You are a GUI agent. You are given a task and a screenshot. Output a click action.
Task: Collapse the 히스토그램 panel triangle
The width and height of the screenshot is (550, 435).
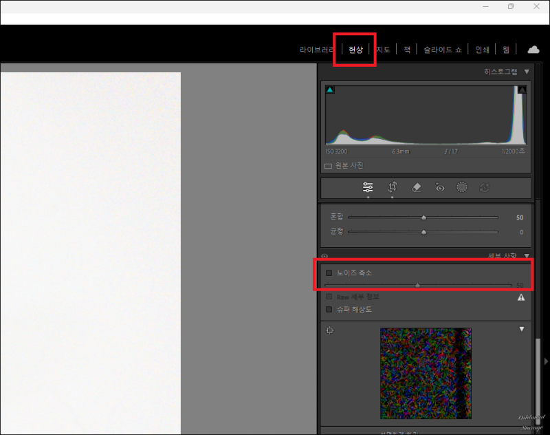click(x=527, y=72)
